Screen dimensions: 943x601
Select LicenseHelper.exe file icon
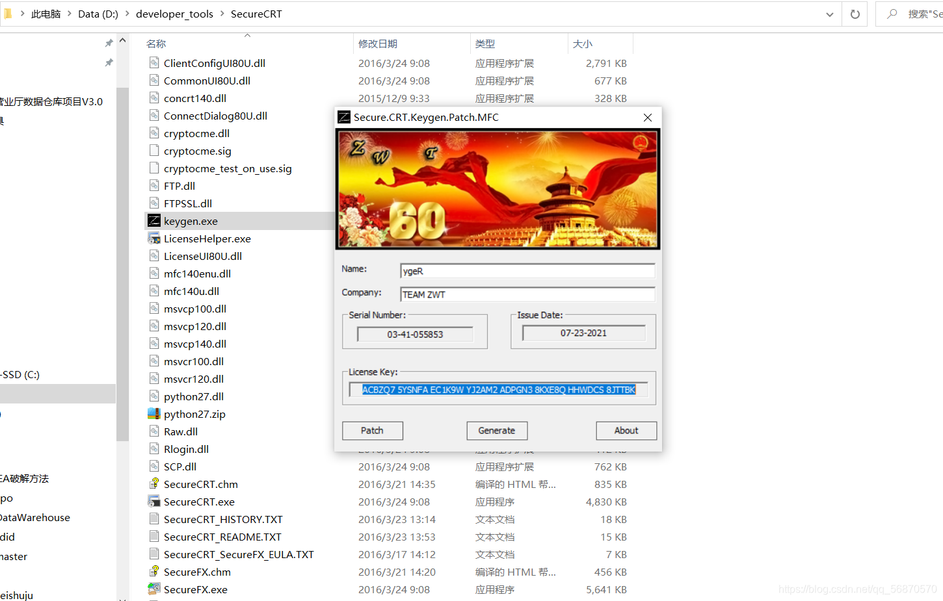[154, 238]
